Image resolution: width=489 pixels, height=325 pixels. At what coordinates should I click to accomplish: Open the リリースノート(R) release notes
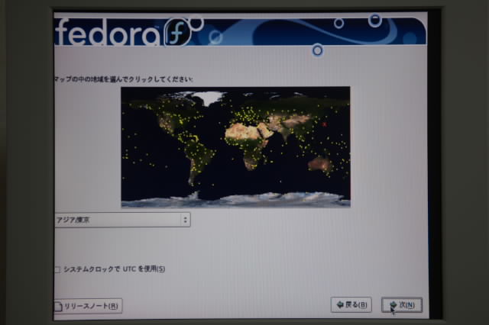pos(89,306)
